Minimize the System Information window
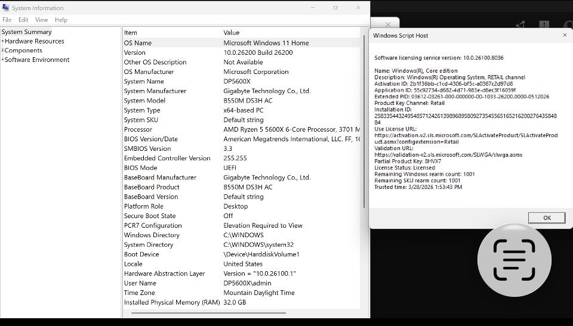Viewport: 573px width, 326px height. point(313,8)
